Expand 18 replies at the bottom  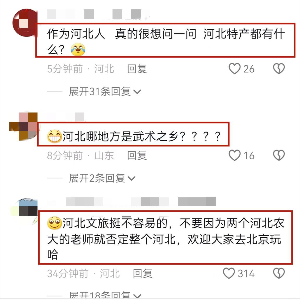(105, 295)
